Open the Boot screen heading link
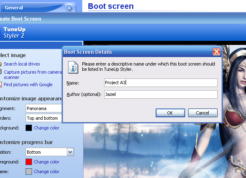This screenshot has height=178, width=246. 111,6
